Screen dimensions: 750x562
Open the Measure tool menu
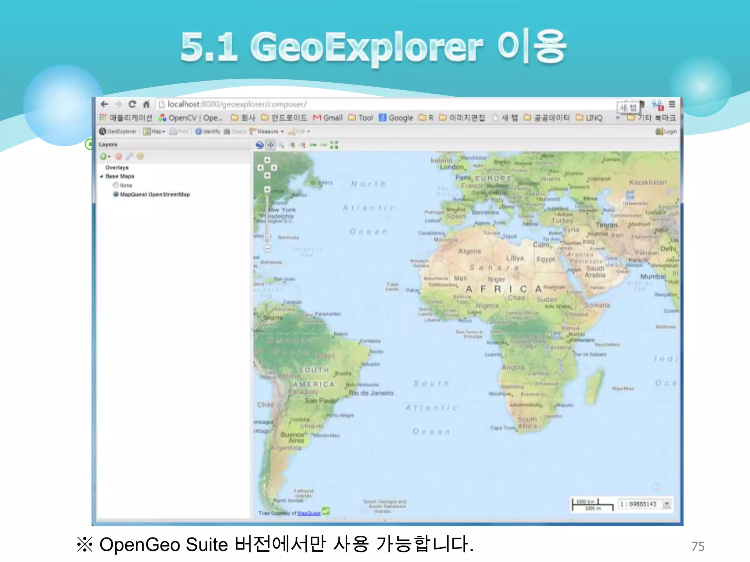[x=267, y=131]
